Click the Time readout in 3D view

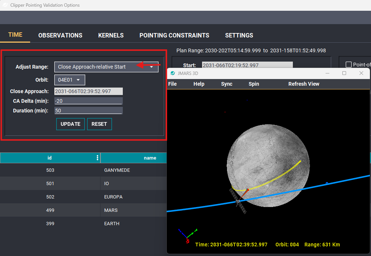[231, 244]
